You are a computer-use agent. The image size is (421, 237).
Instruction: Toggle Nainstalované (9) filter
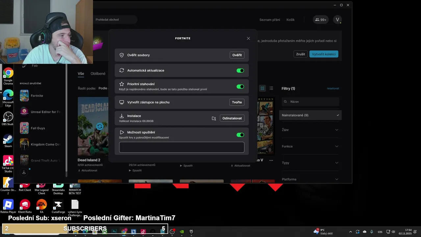[x=310, y=115]
